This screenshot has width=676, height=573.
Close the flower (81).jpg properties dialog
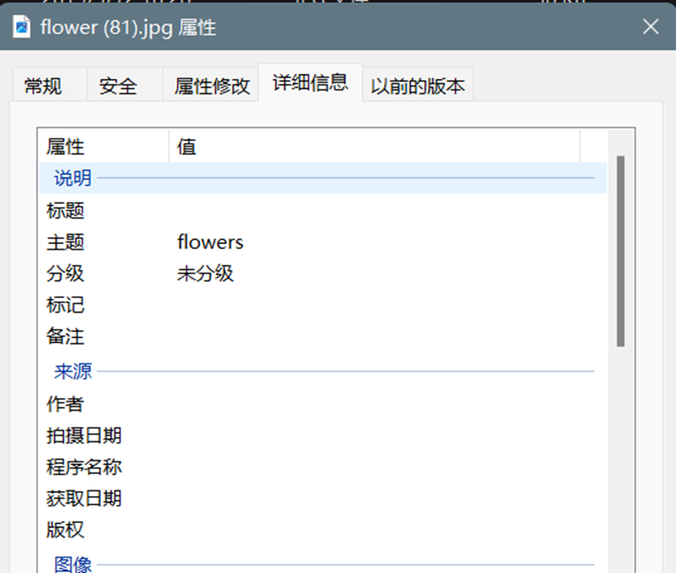coord(650,27)
